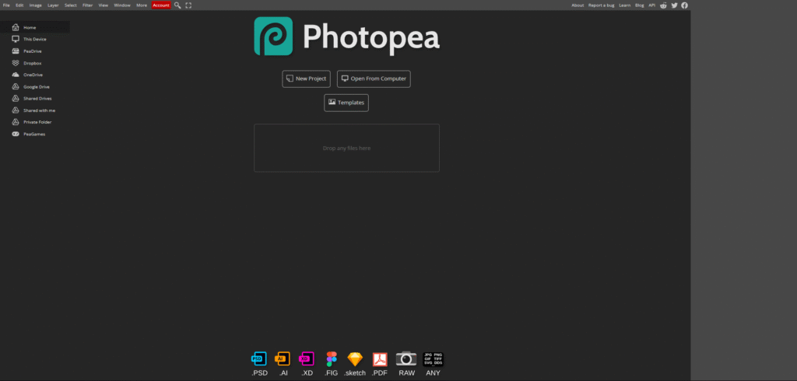Viewport: 797px width, 381px height.
Task: Toggle fullscreen mode icon
Action: [188, 5]
